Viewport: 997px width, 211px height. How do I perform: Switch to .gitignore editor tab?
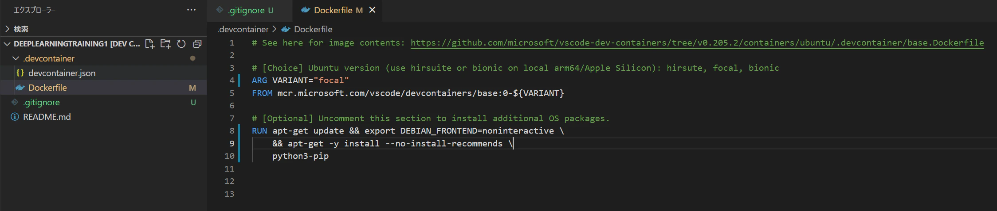[x=249, y=10]
